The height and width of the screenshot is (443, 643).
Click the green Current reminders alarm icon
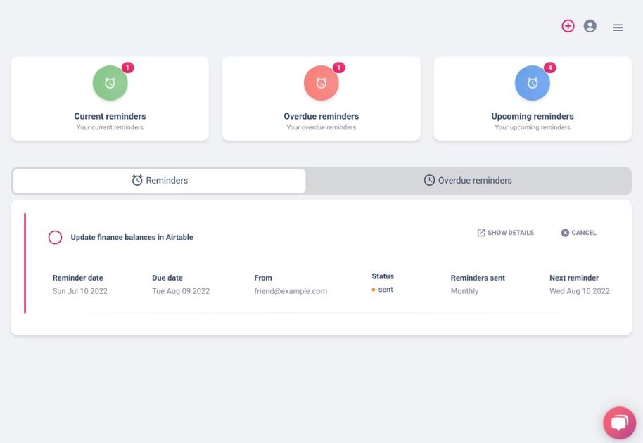(x=110, y=82)
